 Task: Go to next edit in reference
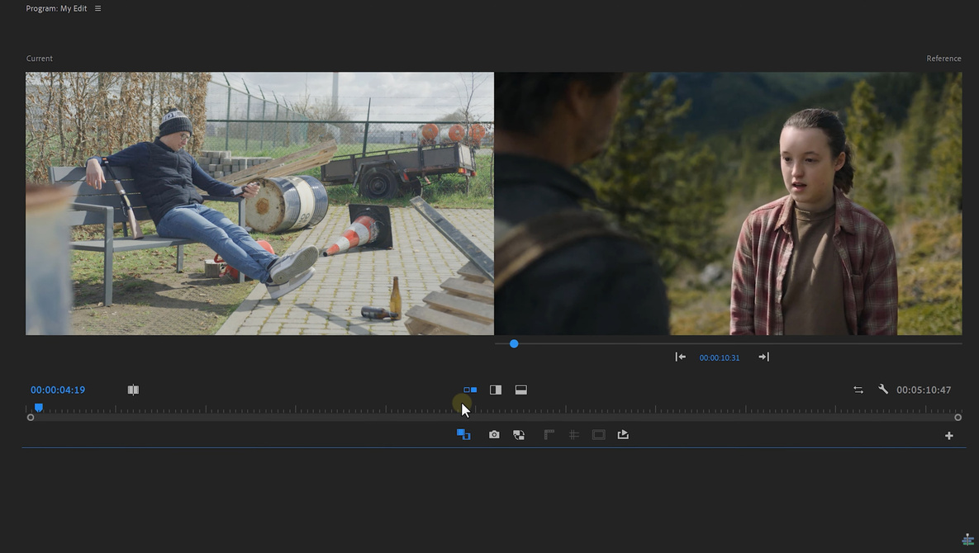click(x=763, y=357)
